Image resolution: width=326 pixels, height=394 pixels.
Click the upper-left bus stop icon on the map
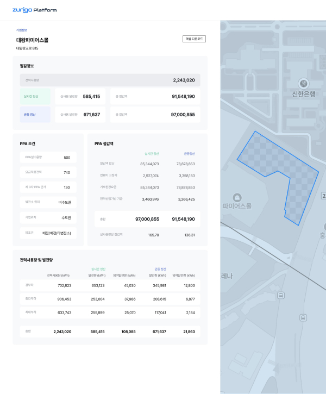click(x=281, y=295)
